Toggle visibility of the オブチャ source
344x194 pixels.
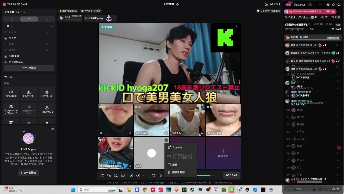[47, 50]
